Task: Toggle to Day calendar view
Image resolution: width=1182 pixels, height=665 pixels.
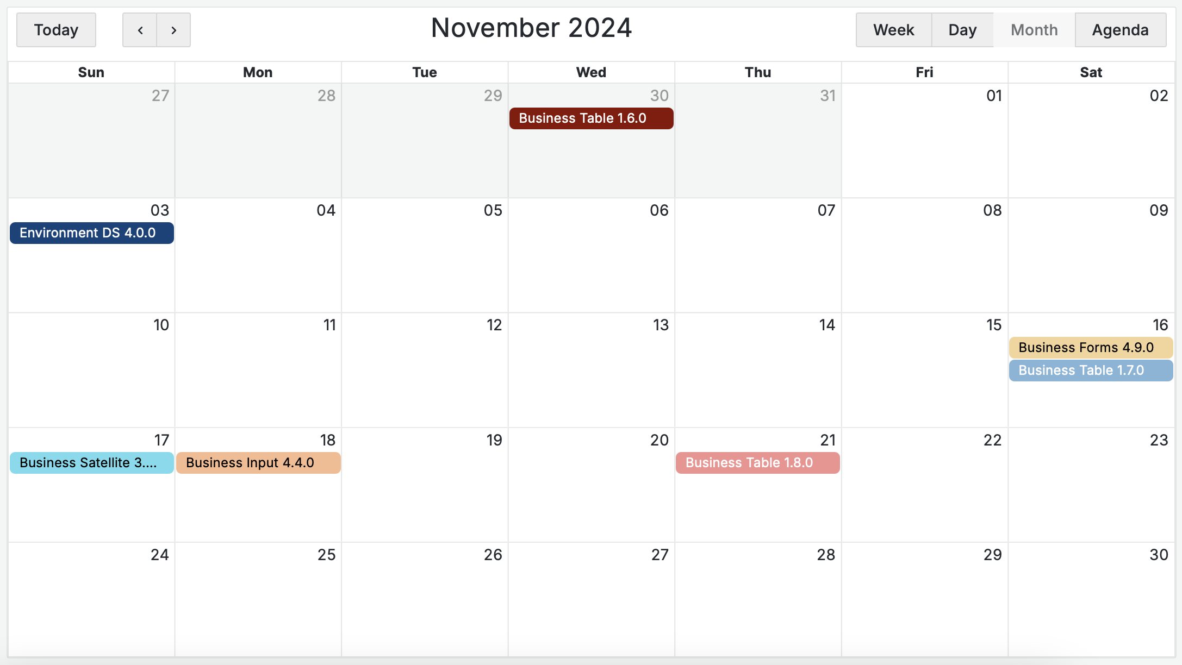Action: point(962,29)
